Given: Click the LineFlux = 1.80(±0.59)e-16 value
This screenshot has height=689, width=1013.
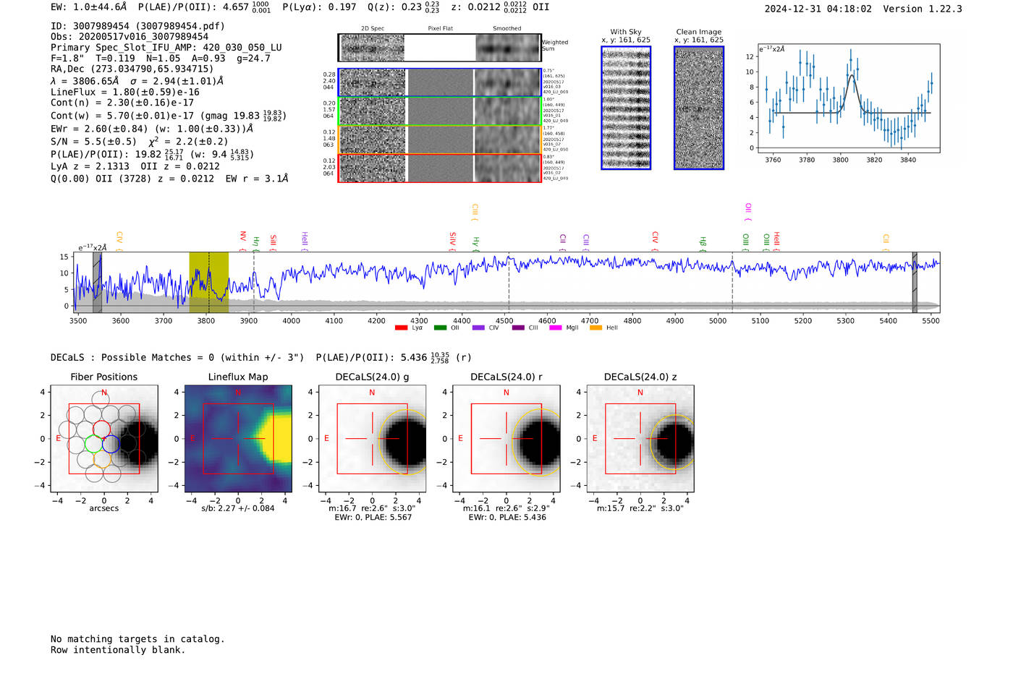Looking at the screenshot, I should [x=125, y=93].
